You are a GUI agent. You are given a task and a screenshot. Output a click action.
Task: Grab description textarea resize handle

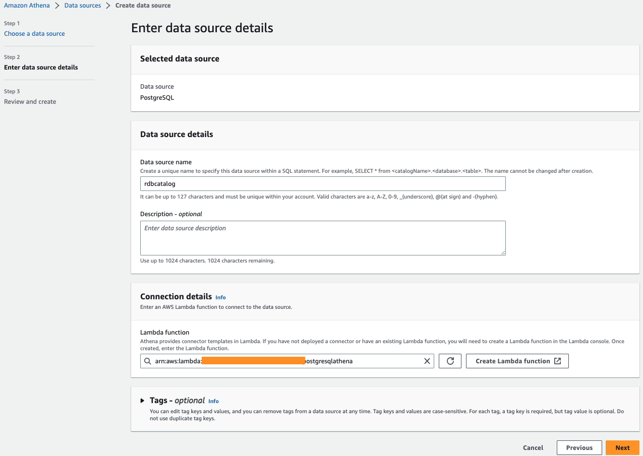[x=502, y=252]
